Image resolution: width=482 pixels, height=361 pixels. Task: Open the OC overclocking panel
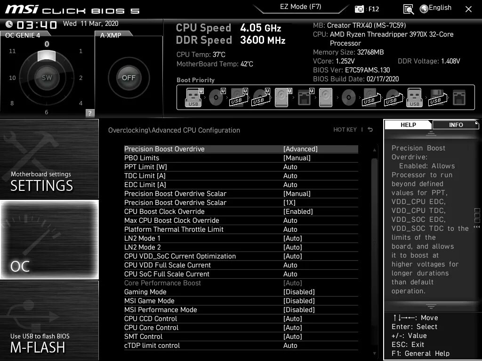pyautogui.click(x=49, y=240)
